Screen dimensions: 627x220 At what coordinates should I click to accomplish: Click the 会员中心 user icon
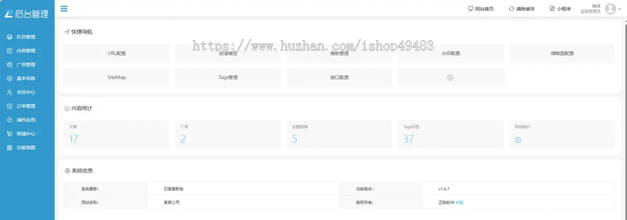9,92
